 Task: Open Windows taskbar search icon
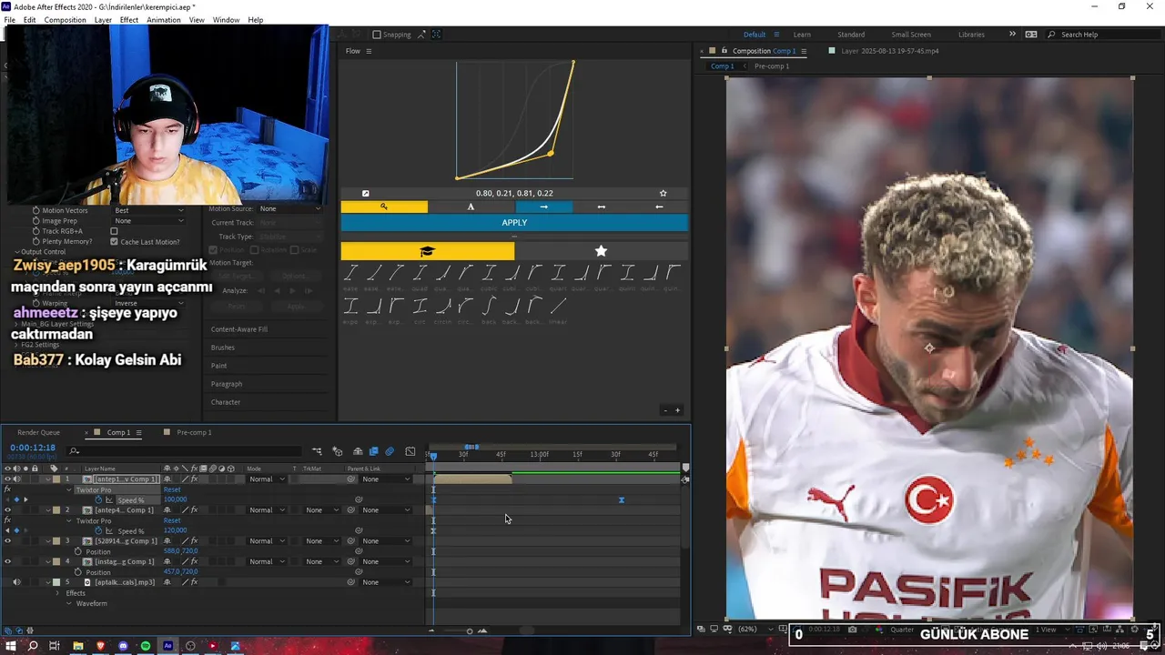tap(32, 646)
